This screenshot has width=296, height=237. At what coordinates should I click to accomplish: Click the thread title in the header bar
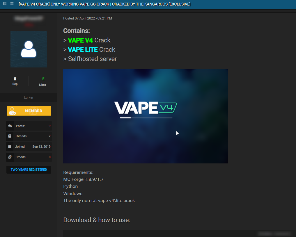click(x=104, y=4)
